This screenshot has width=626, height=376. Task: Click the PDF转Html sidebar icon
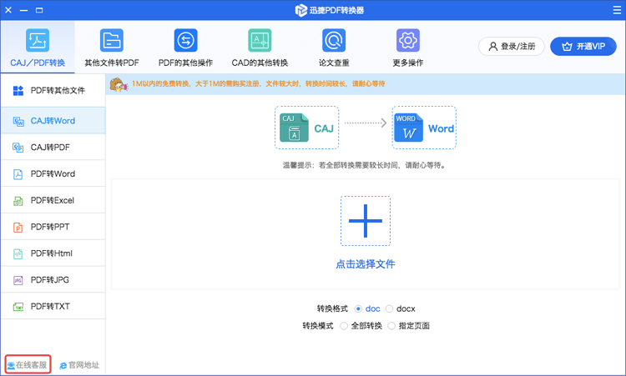[18, 253]
